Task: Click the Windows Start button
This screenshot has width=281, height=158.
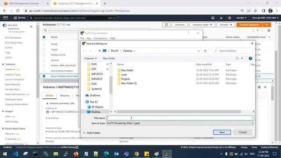Action: 5,154
